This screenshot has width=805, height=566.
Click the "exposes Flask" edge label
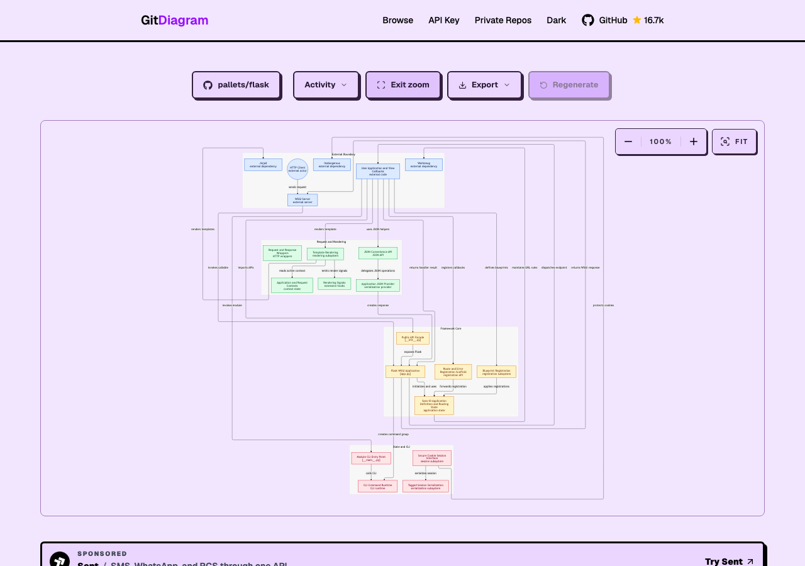click(413, 352)
